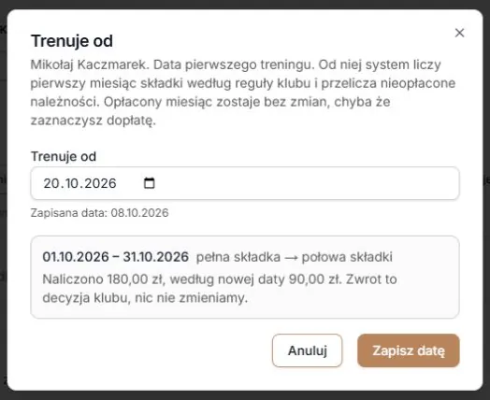Click Anuluj to cancel
Screen dimensions: 490x400
click(308, 350)
